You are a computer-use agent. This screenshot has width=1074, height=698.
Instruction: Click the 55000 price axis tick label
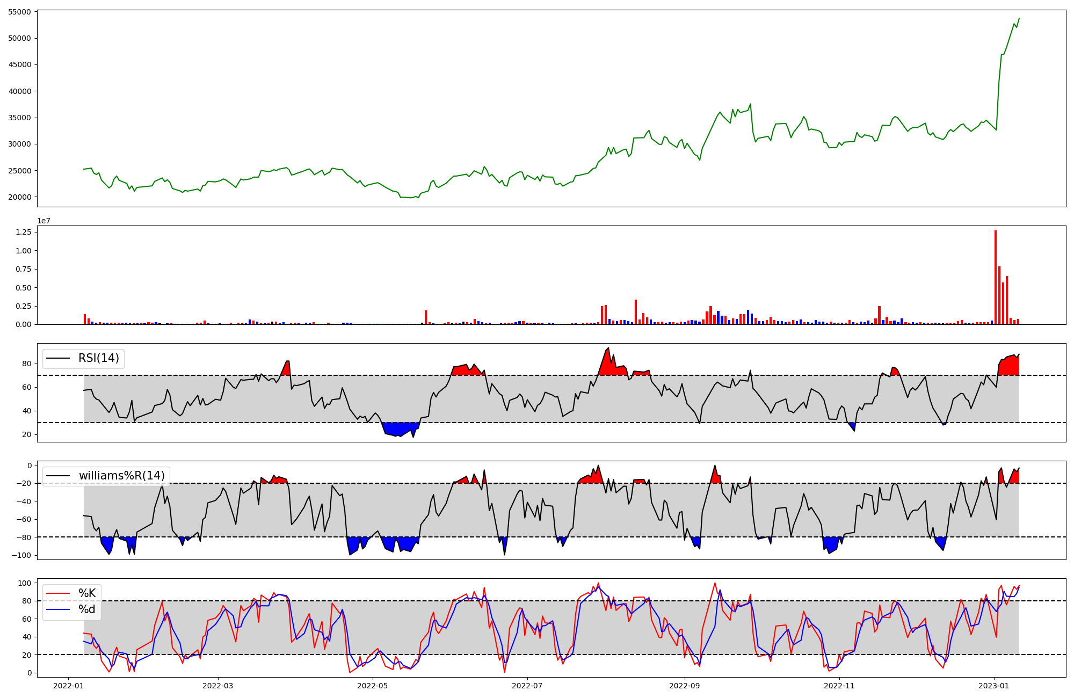19,12
